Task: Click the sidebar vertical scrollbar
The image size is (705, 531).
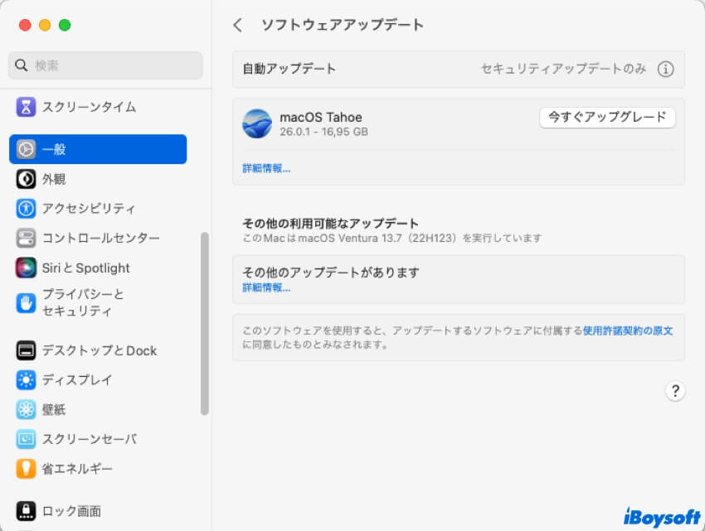Action: click(205, 323)
